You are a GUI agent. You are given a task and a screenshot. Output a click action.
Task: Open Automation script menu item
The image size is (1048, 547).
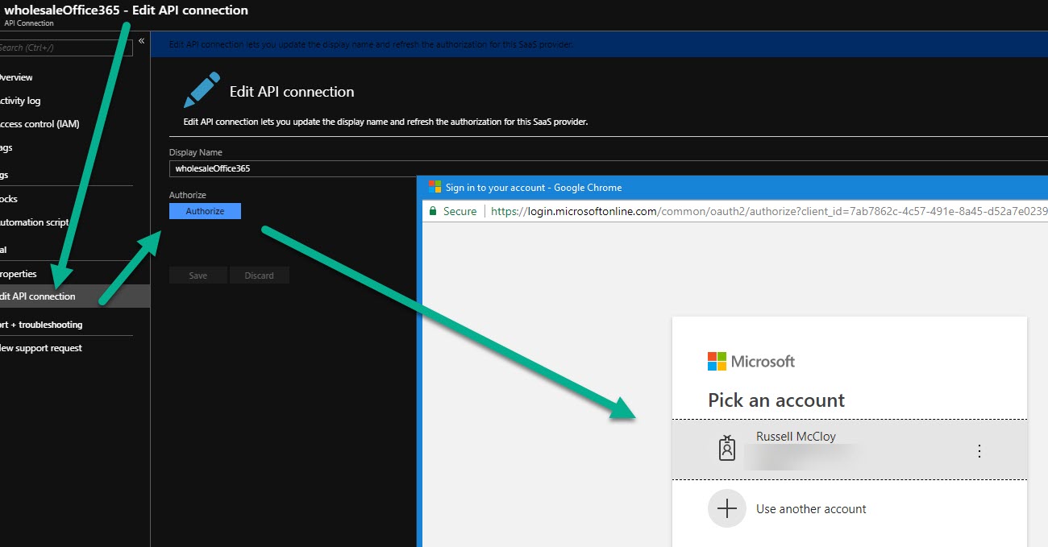click(x=35, y=222)
